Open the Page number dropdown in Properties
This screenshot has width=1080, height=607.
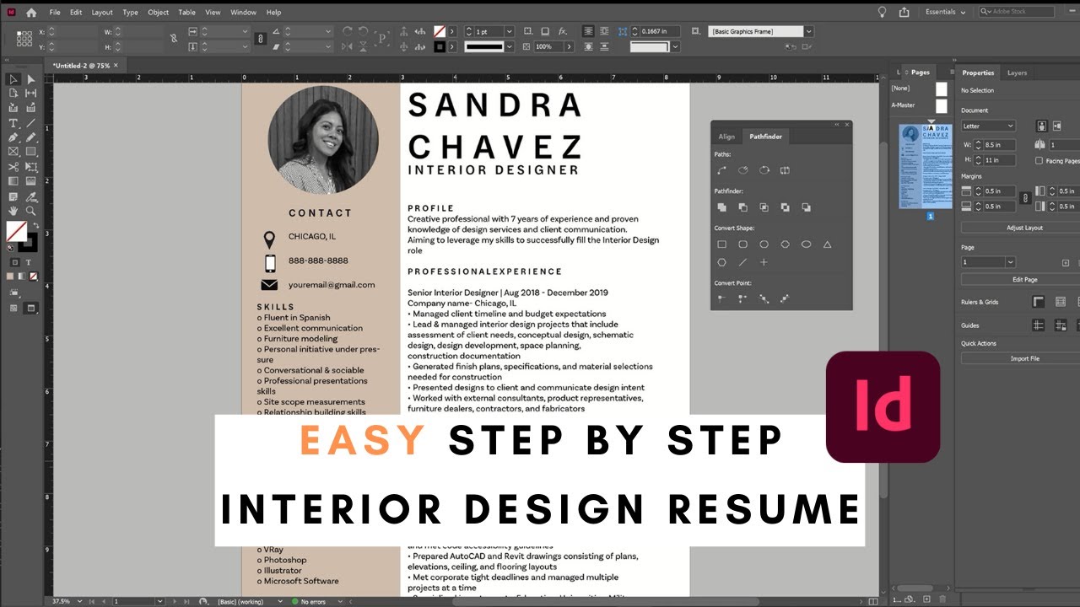[1010, 262]
